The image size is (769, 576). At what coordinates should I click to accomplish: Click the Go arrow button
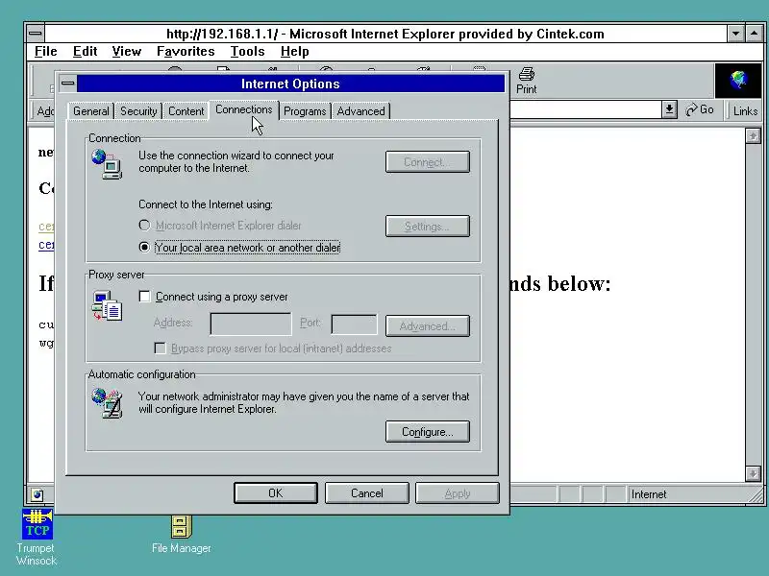point(700,109)
